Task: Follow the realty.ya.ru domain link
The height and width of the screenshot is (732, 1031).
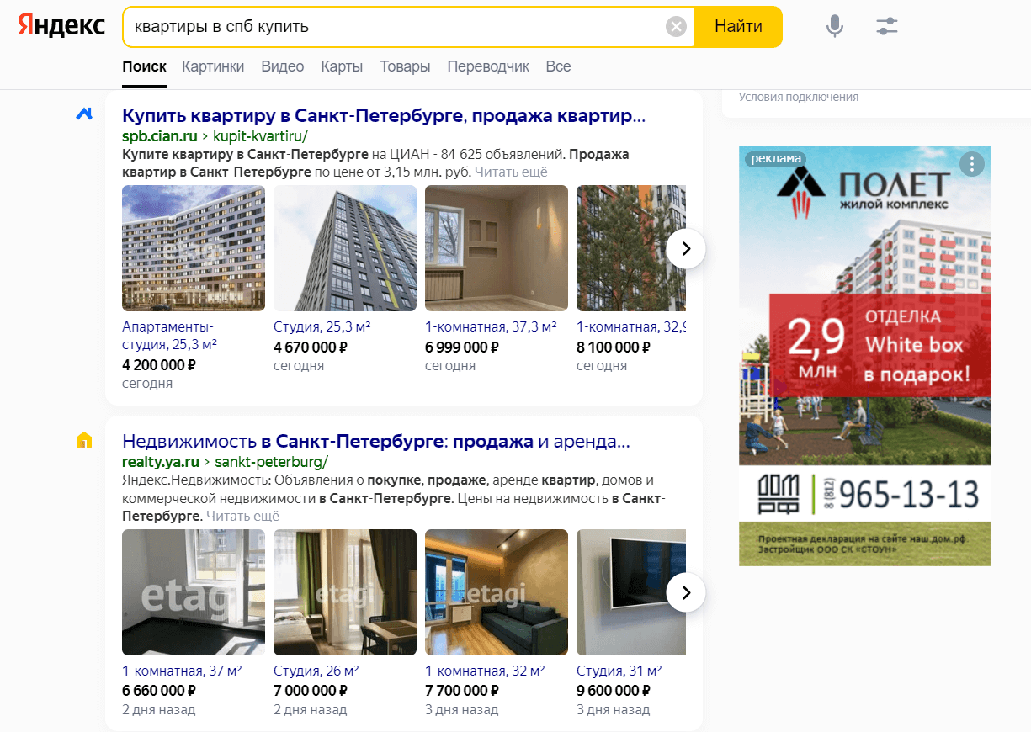Action: 161,461
